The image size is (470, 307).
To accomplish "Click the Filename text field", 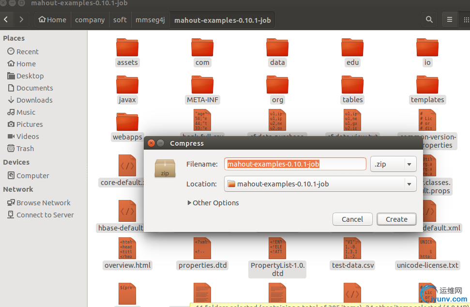I will (x=295, y=164).
